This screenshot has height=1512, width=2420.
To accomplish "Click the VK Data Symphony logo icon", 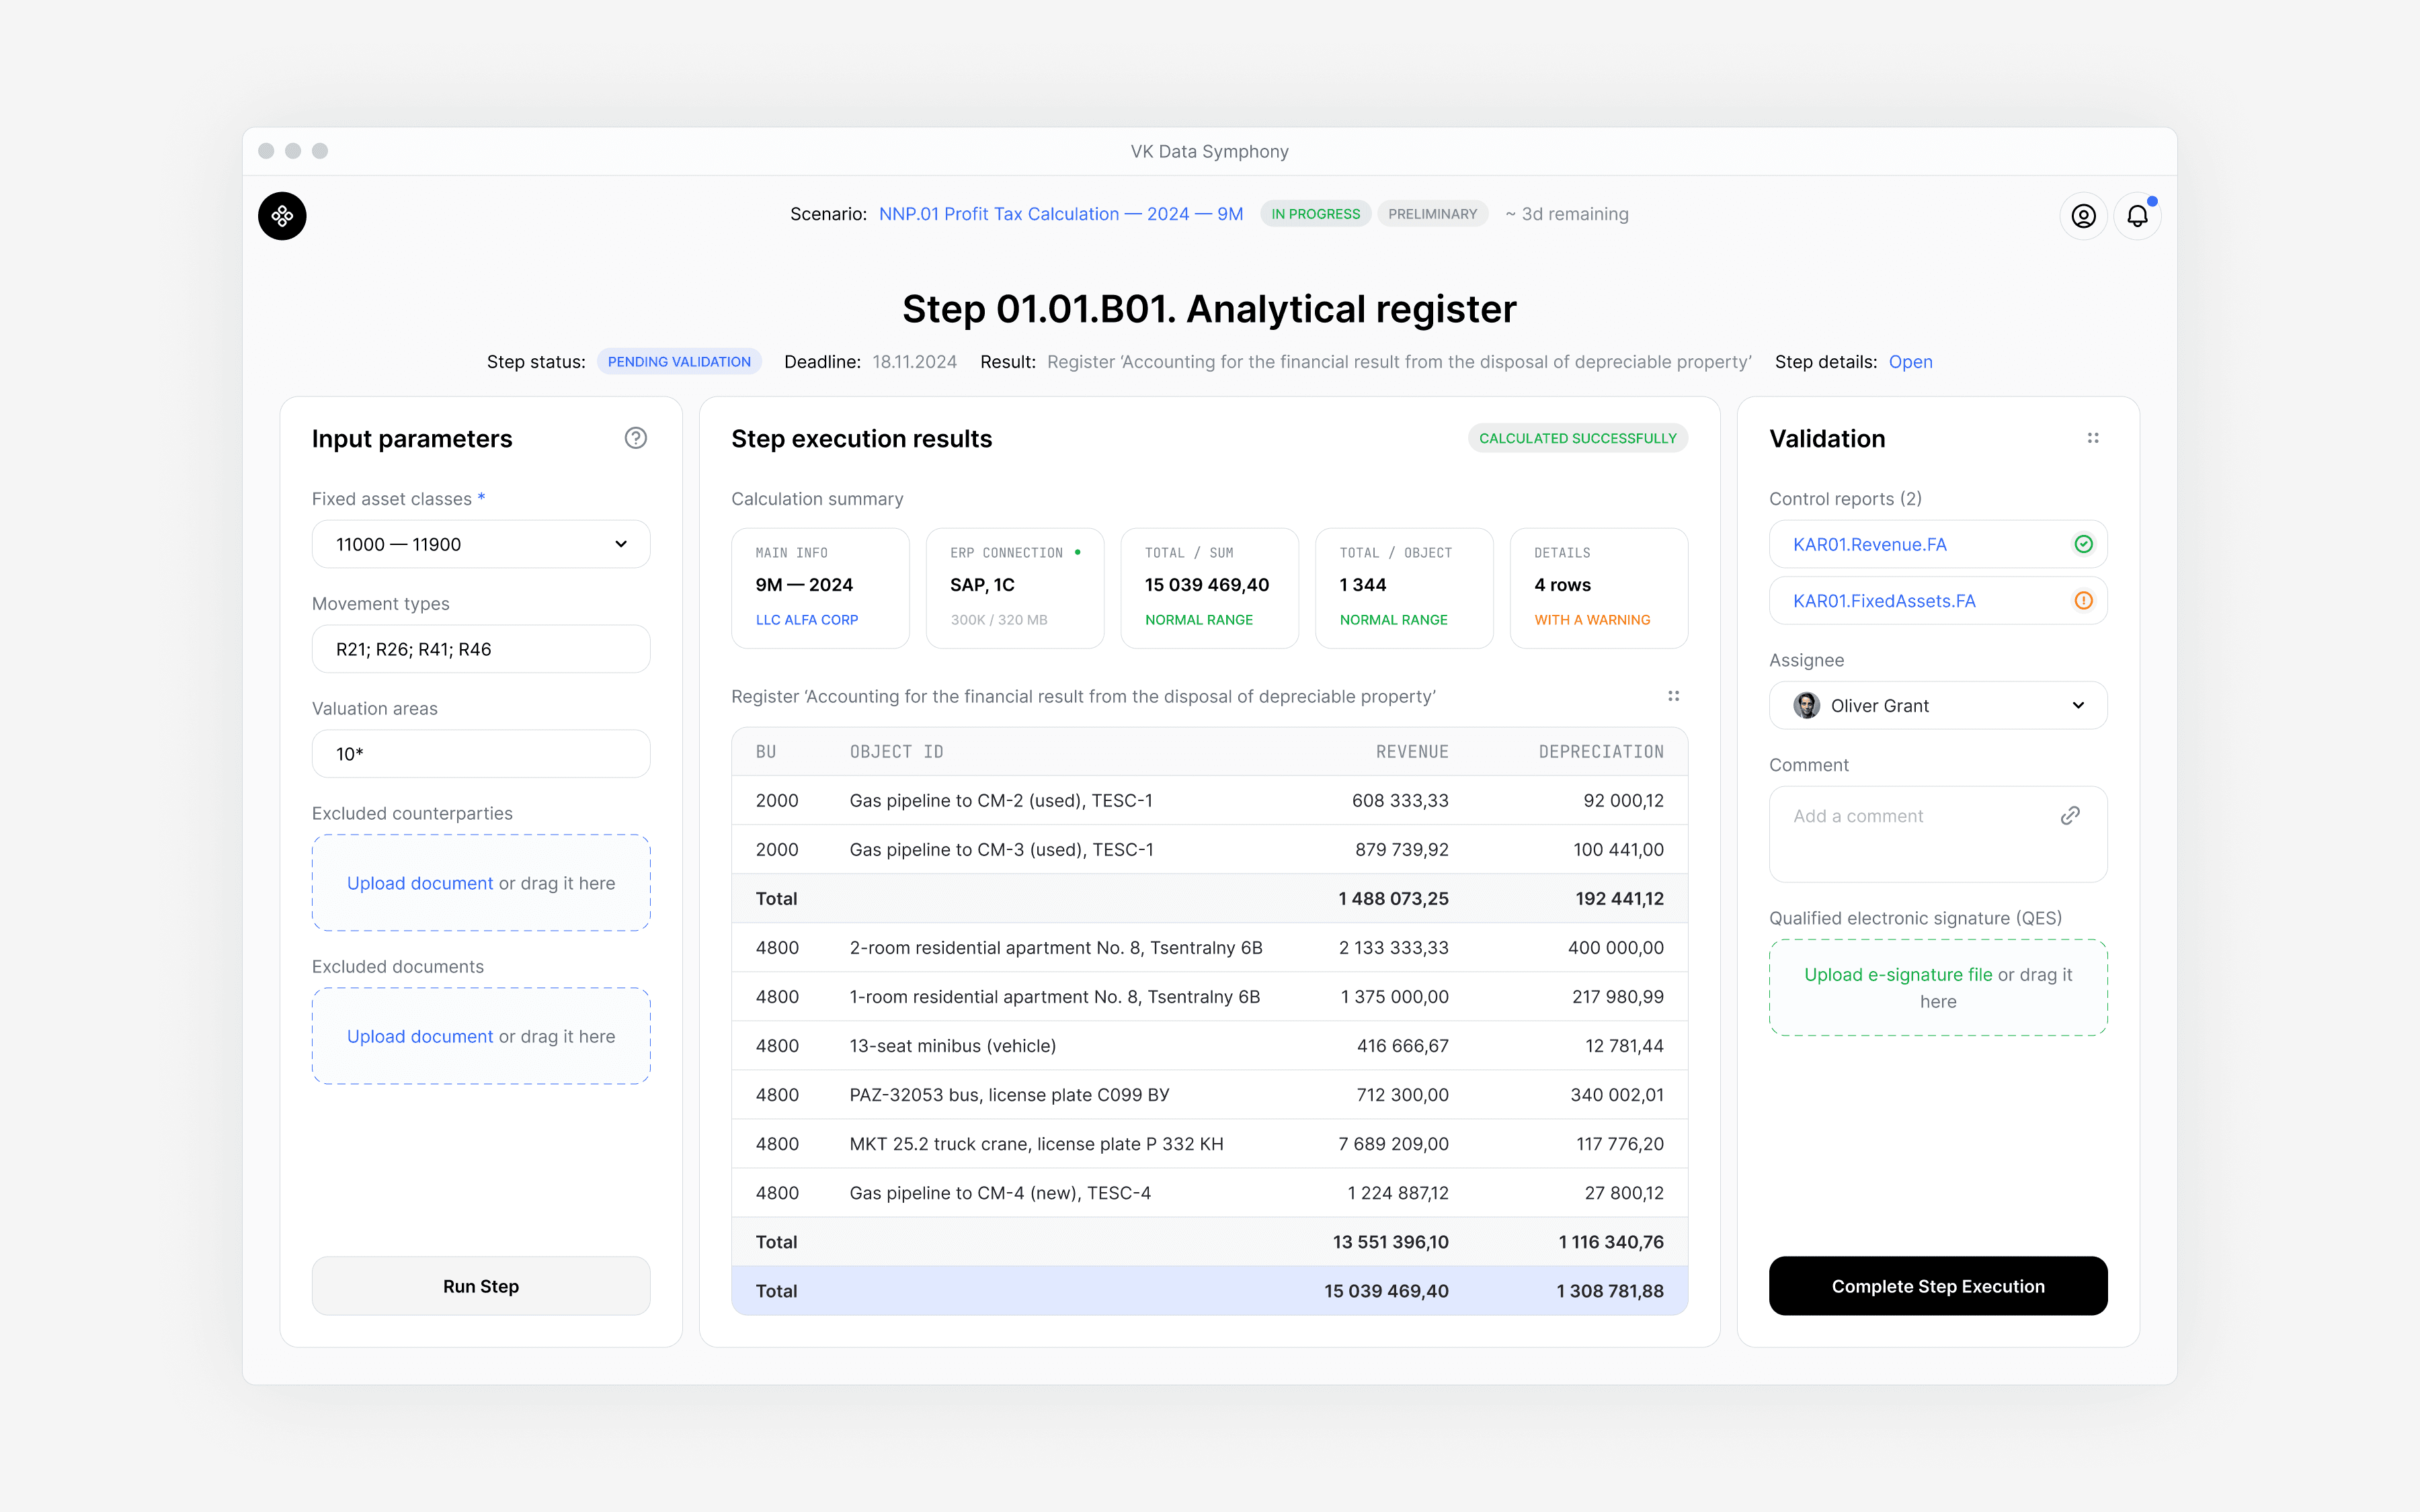I will click(x=282, y=216).
